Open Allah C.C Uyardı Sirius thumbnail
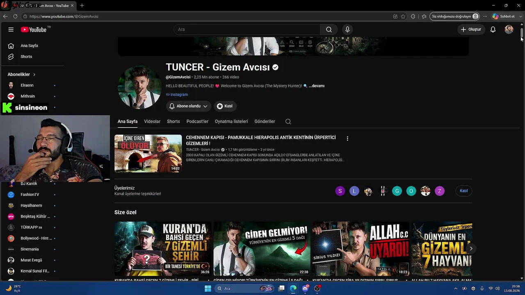The width and height of the screenshot is (525, 295). (x=361, y=249)
